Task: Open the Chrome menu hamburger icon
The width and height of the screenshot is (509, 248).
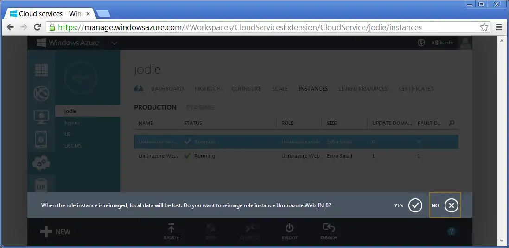Action: (x=499, y=27)
